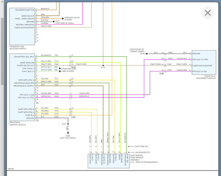Click the 'G206' ground label
The height and width of the screenshot is (176, 221).
point(68,136)
